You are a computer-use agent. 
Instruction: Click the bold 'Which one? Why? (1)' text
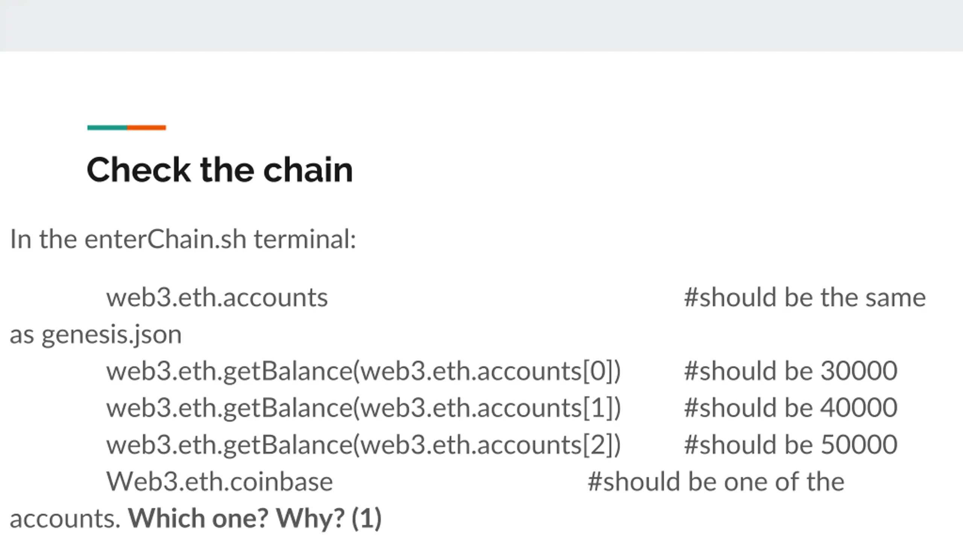coord(255,518)
